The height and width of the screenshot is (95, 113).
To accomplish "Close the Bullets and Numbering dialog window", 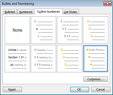I will (x=107, y=4).
